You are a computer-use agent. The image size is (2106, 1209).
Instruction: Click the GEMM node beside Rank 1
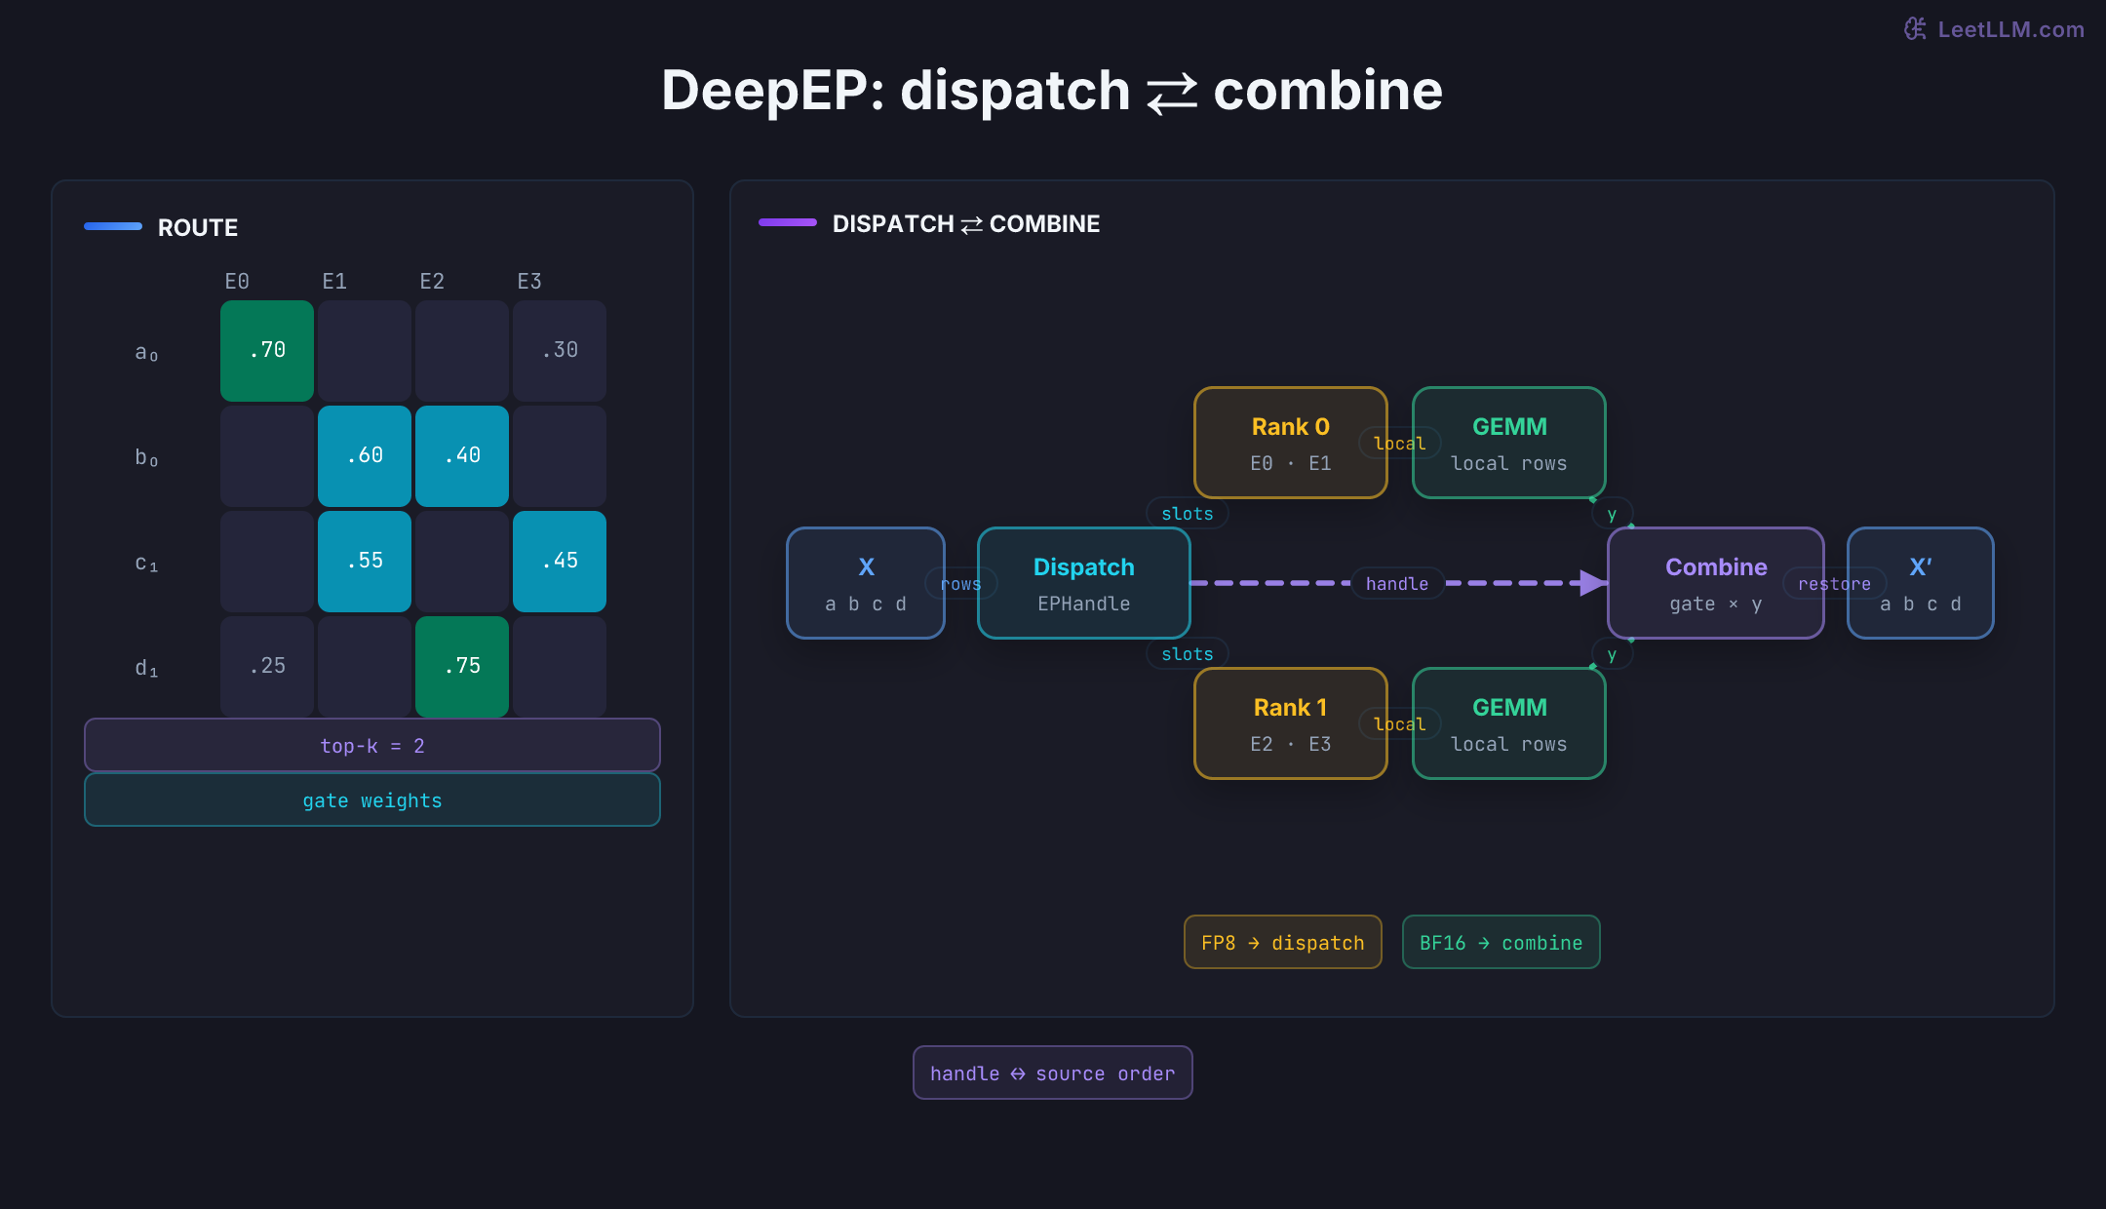1509,723
